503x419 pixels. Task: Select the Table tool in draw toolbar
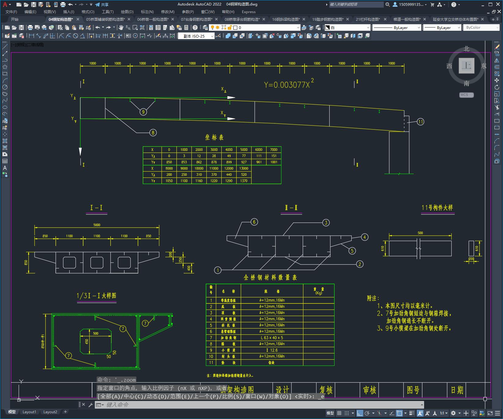tap(5, 161)
